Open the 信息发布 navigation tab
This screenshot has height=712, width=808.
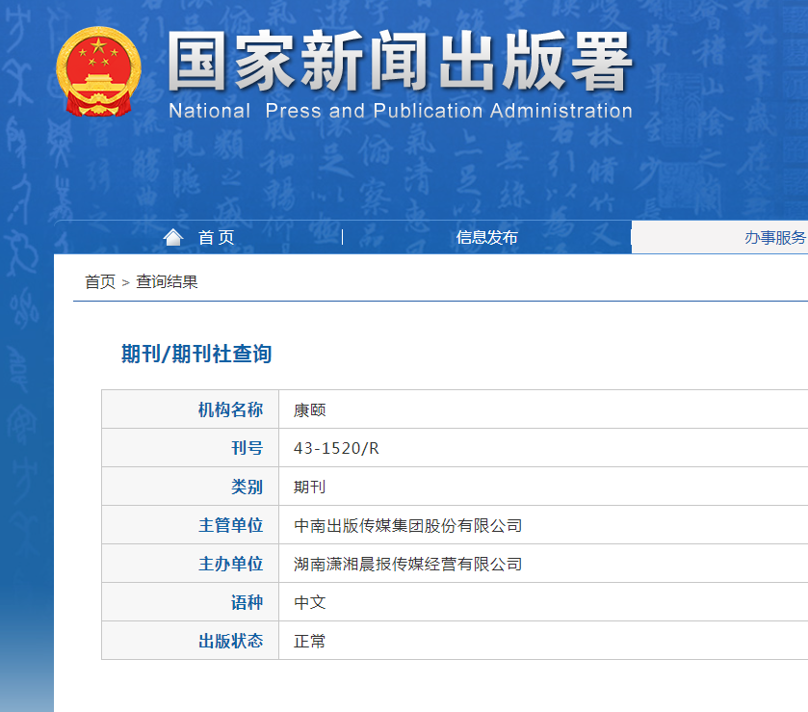coord(486,238)
